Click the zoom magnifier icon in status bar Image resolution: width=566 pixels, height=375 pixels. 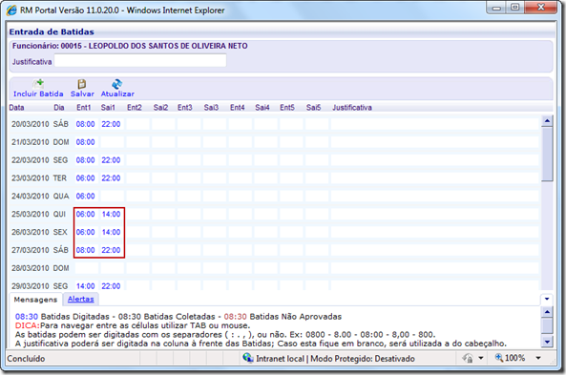tap(499, 358)
